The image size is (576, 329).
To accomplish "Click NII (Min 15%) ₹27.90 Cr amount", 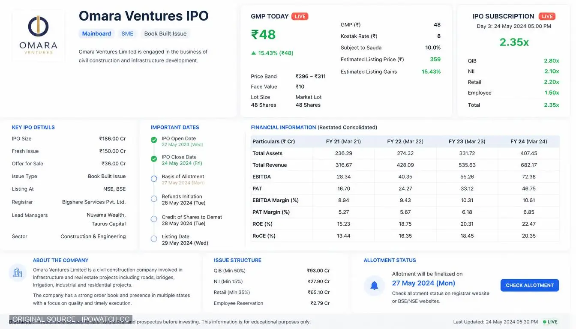I will click(x=318, y=282).
